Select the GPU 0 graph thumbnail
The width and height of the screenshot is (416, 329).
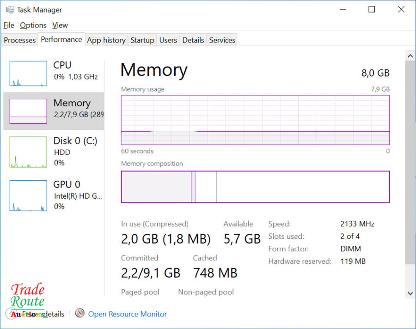point(28,195)
